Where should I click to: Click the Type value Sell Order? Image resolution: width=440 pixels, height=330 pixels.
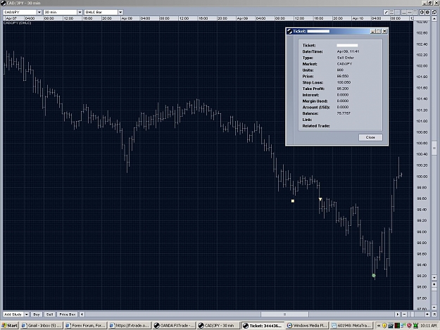(x=346, y=58)
